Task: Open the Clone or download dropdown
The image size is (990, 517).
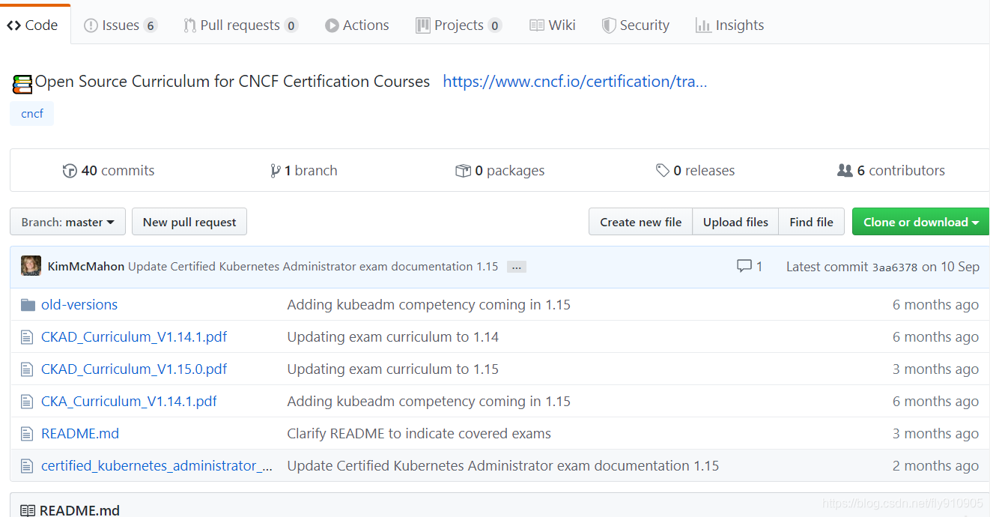Action: coord(920,222)
